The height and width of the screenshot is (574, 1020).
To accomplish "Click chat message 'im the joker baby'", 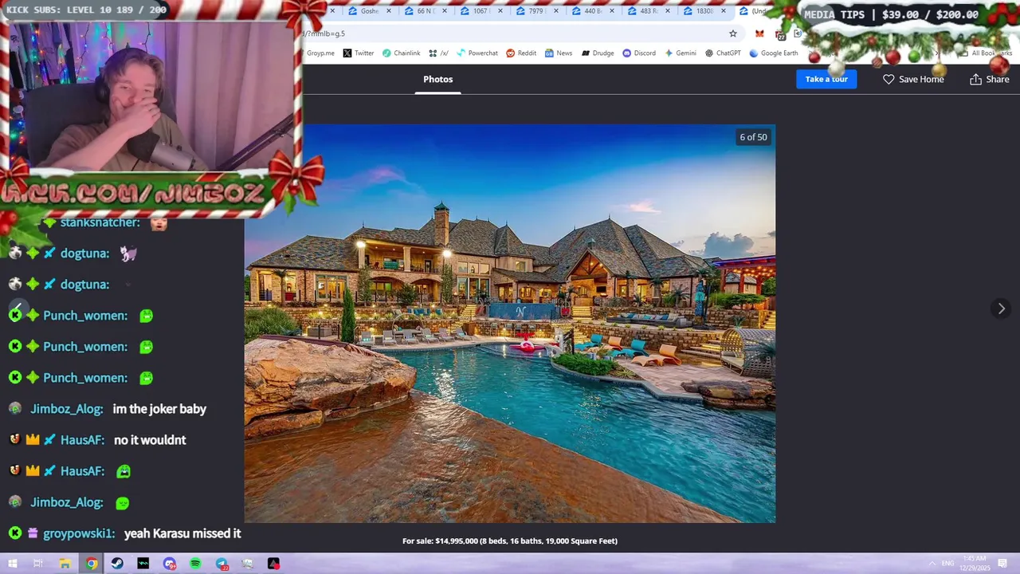I will (x=159, y=409).
